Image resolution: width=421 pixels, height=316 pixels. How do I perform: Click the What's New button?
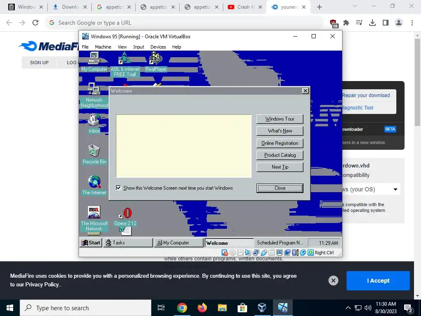click(x=280, y=131)
